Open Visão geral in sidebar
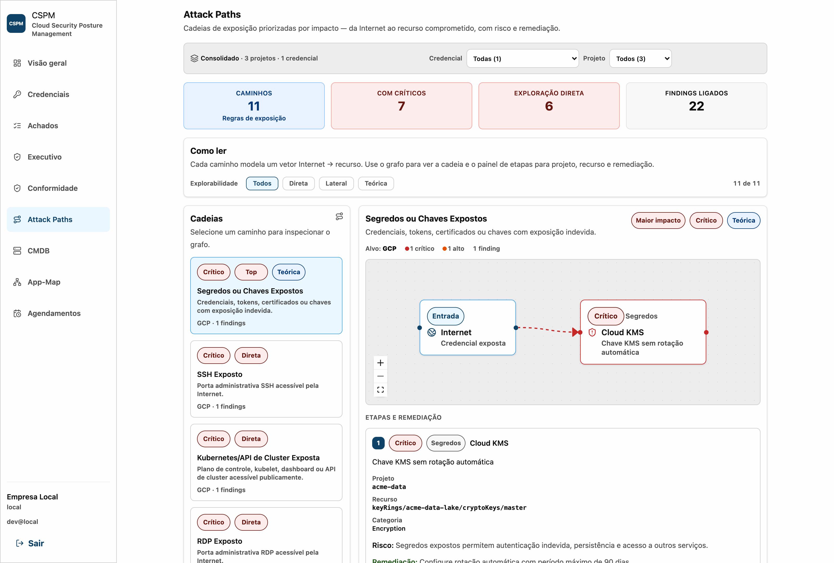834x563 pixels. [58, 63]
